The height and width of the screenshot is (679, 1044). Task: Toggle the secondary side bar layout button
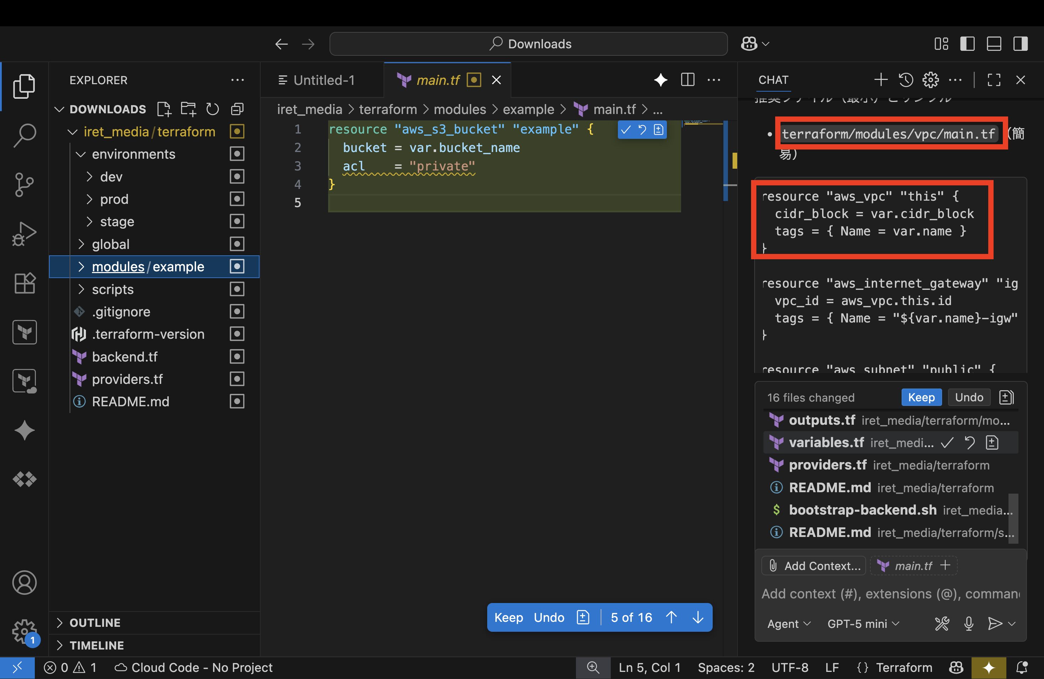(x=1020, y=44)
